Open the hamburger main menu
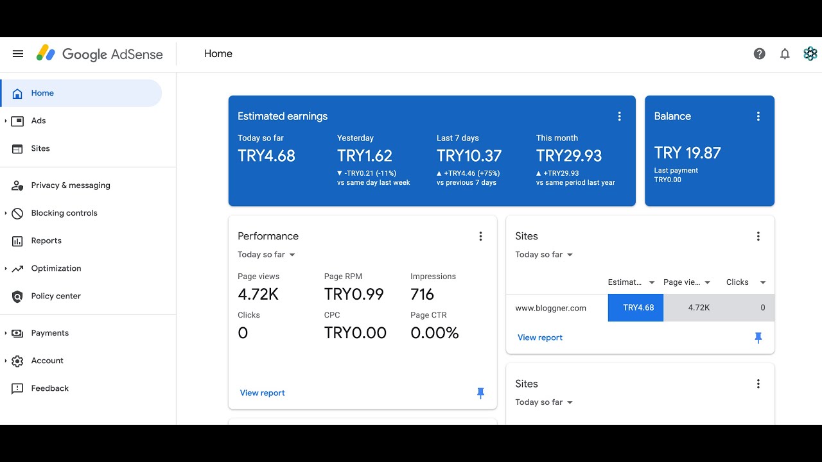This screenshot has width=822, height=462. click(18, 54)
